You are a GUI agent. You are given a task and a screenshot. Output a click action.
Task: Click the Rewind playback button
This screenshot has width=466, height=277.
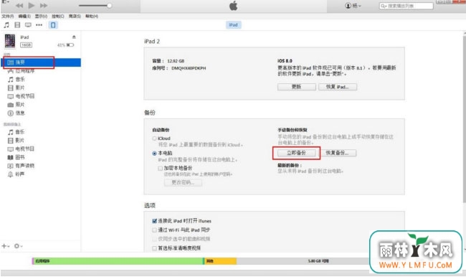coord(19,5)
